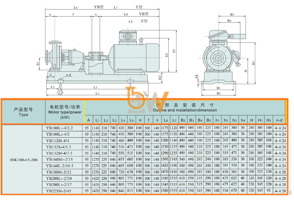Screen dimensions: 294x200
Task: Click the L2 column header in table
Action: pyautogui.click(x=106, y=120)
